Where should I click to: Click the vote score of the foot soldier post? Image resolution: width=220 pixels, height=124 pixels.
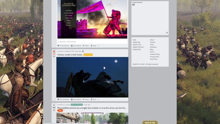54,107
